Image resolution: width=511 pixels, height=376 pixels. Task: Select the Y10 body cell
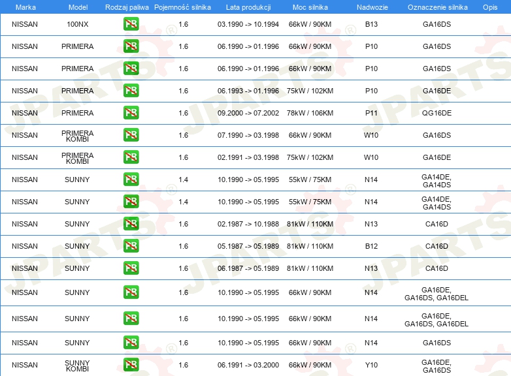371,365
